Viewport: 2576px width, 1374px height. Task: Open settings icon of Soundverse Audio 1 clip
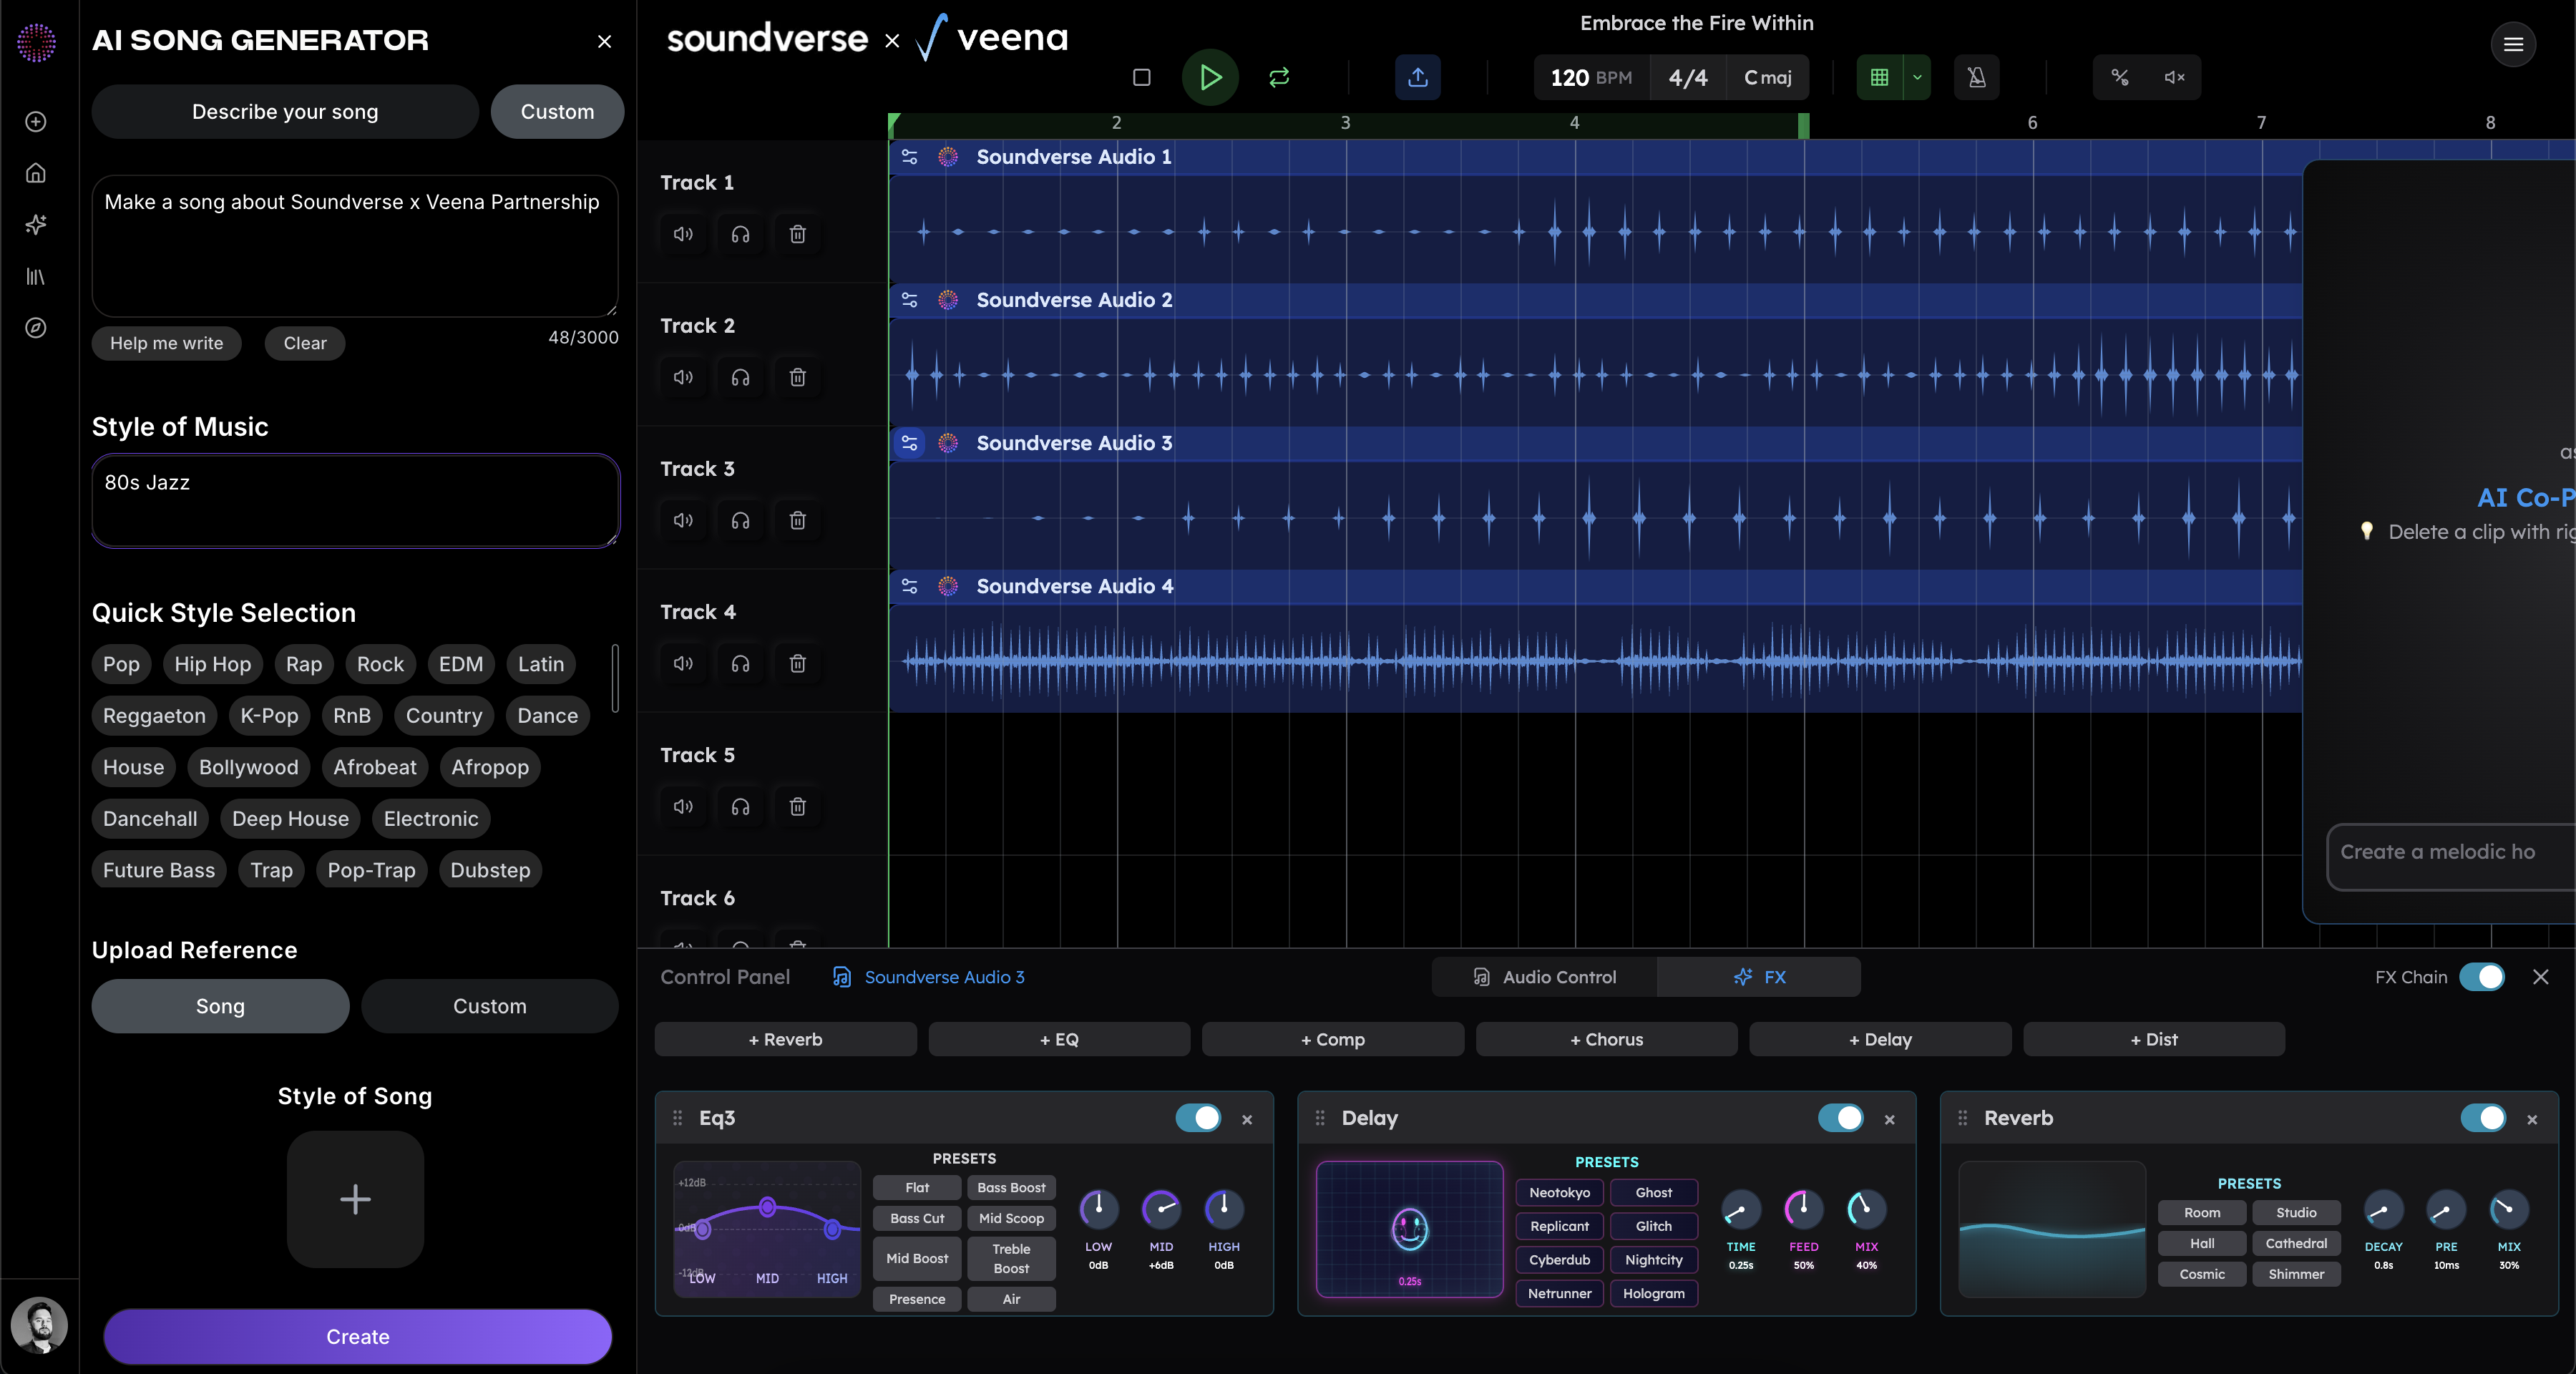coord(909,157)
